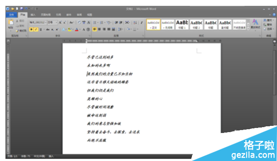Click the word count in the status bar
Image resolution: width=277 pixels, height=161 pixels.
tap(25, 156)
